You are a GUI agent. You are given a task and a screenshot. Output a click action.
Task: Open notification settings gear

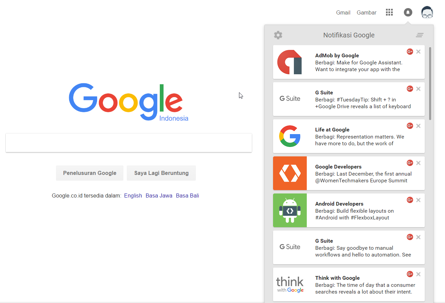coord(278,35)
